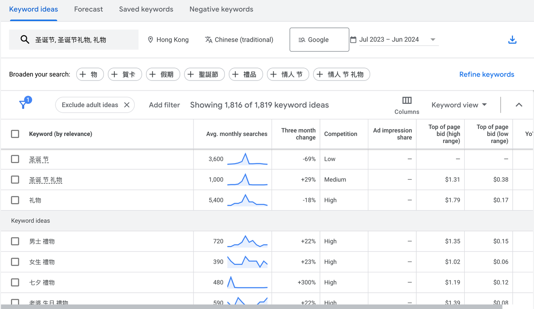Click the +300% three month change value
534x309 pixels.
(307, 282)
